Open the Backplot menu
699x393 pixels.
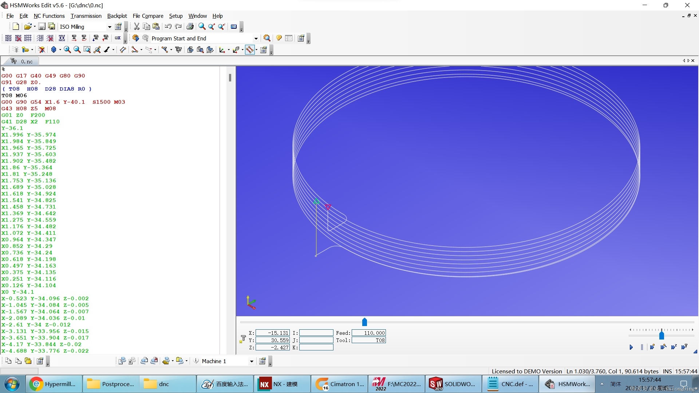pos(117,16)
